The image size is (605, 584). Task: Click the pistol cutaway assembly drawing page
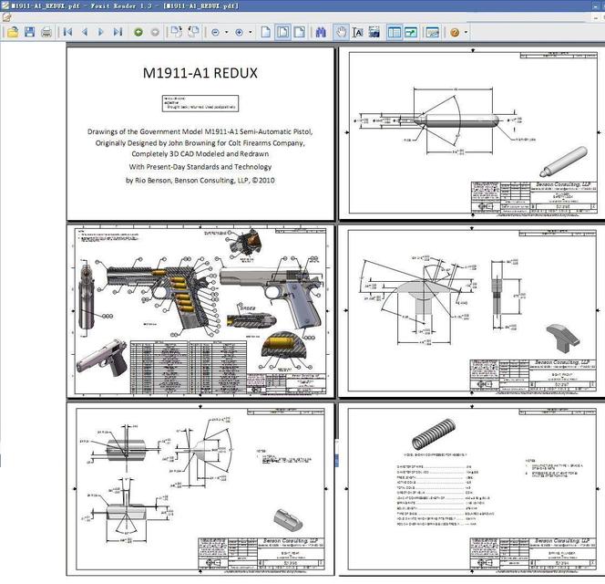(x=200, y=311)
